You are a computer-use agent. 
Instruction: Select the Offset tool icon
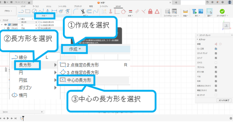[89, 11]
